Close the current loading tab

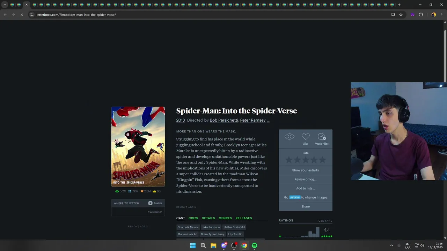[26, 5]
